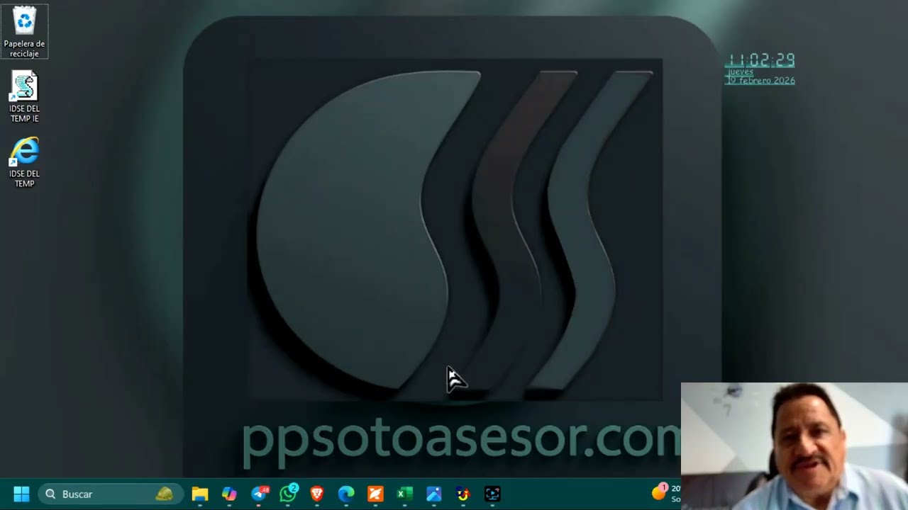
Task: Open the Windows Start menu
Action: pyautogui.click(x=21, y=494)
